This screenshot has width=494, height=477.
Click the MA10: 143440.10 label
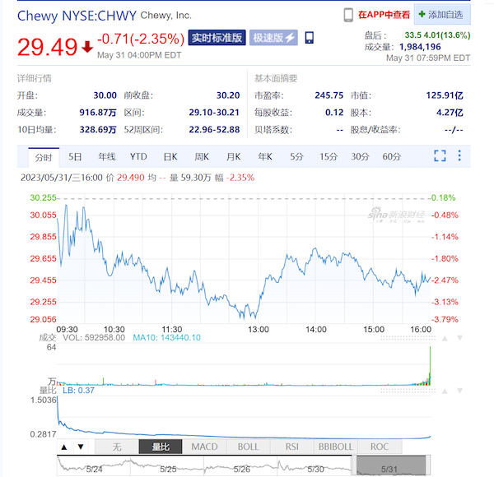click(166, 338)
